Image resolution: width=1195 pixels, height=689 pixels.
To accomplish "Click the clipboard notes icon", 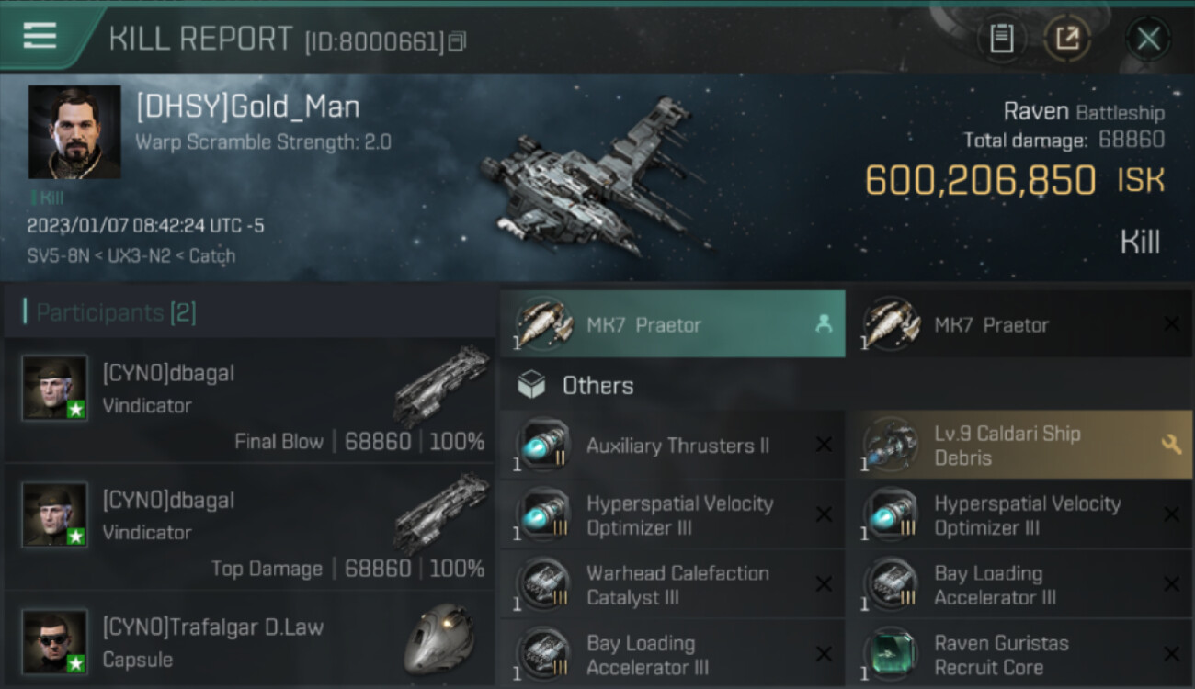I will click(x=1001, y=39).
